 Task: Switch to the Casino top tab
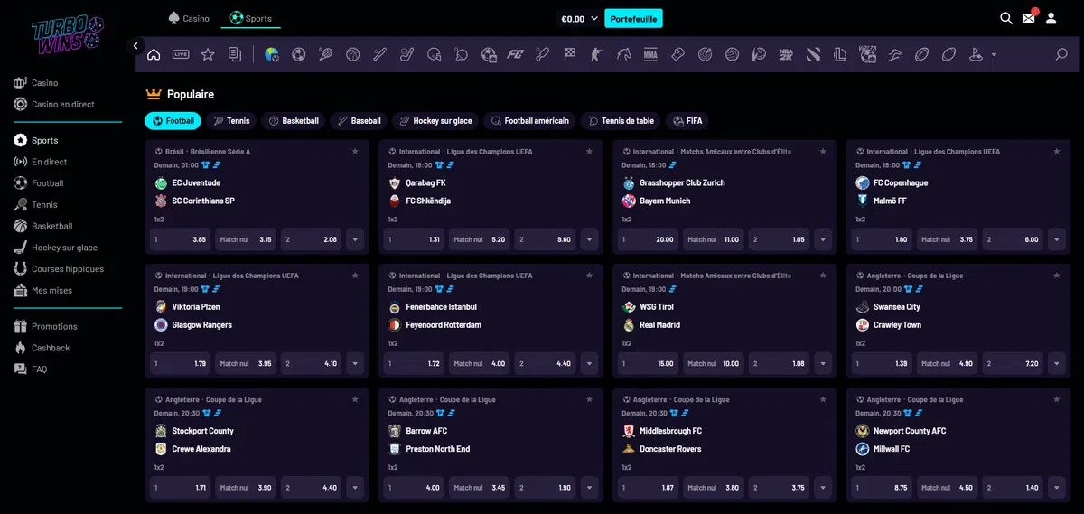(x=189, y=18)
